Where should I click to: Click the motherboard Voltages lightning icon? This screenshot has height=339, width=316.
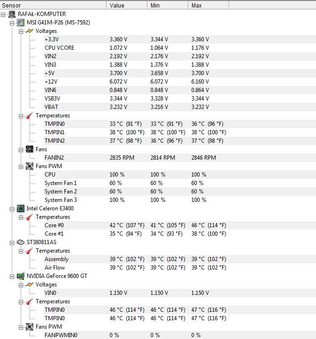[x=30, y=31]
